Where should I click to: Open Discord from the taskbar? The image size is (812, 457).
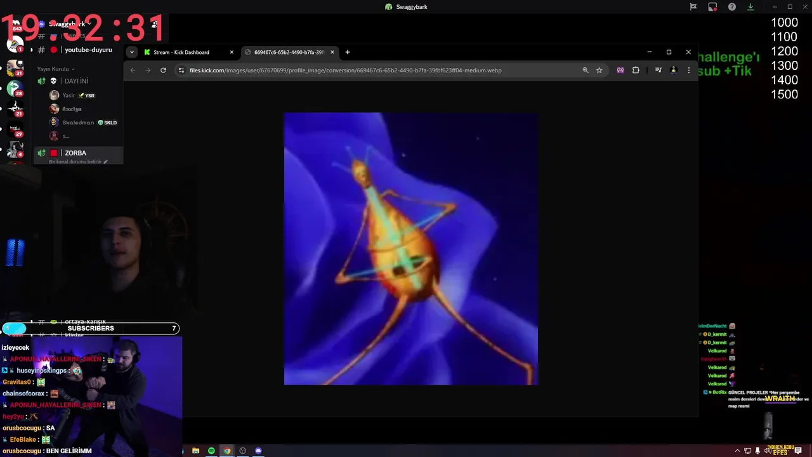[x=258, y=451]
